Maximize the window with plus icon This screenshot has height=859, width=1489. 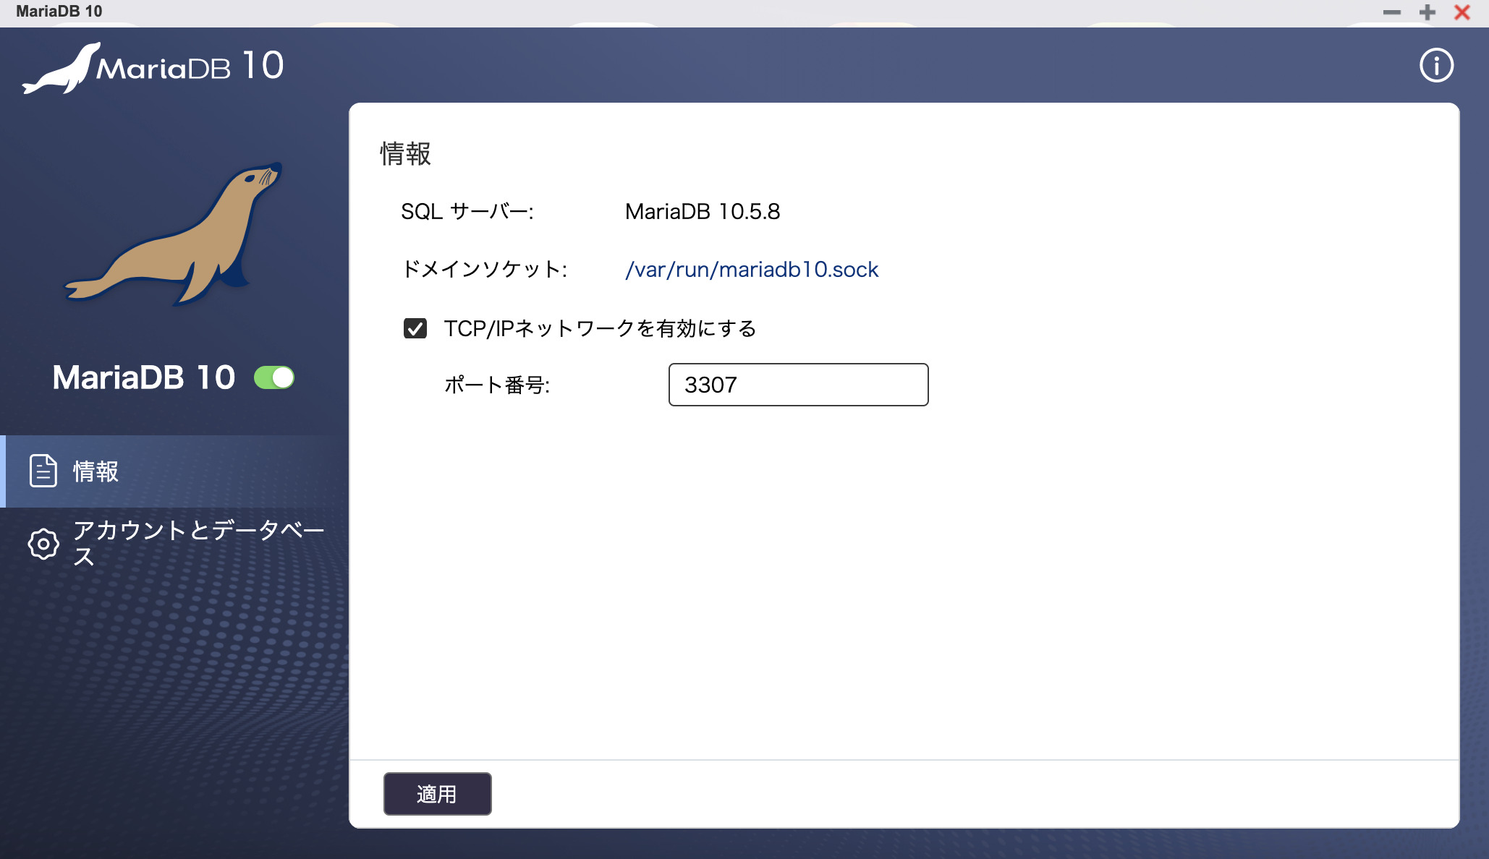pyautogui.click(x=1428, y=12)
